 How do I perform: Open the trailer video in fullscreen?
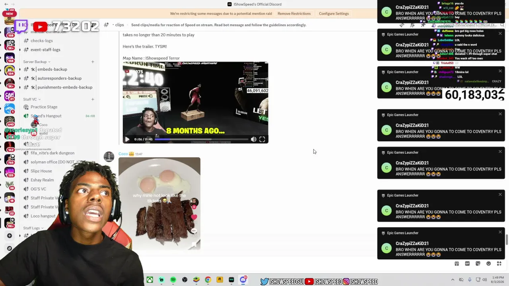pyautogui.click(x=262, y=139)
